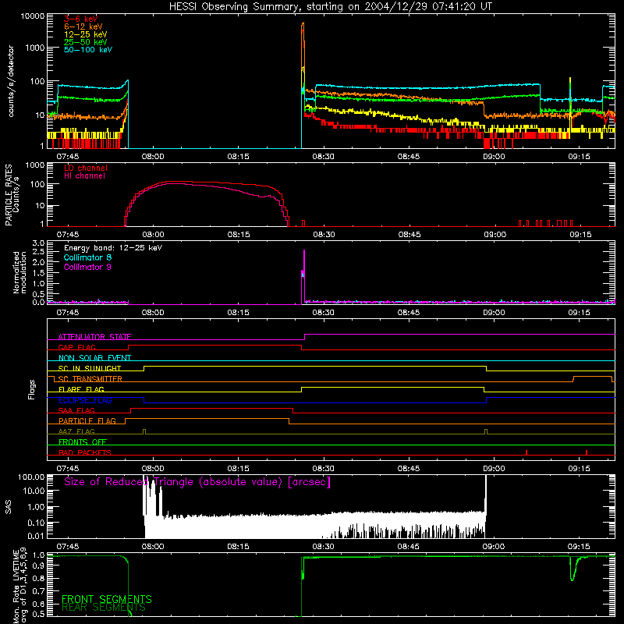Image resolution: width=624 pixels, height=624 pixels.
Task: Click the HI channel legend label
Action: coord(84,175)
